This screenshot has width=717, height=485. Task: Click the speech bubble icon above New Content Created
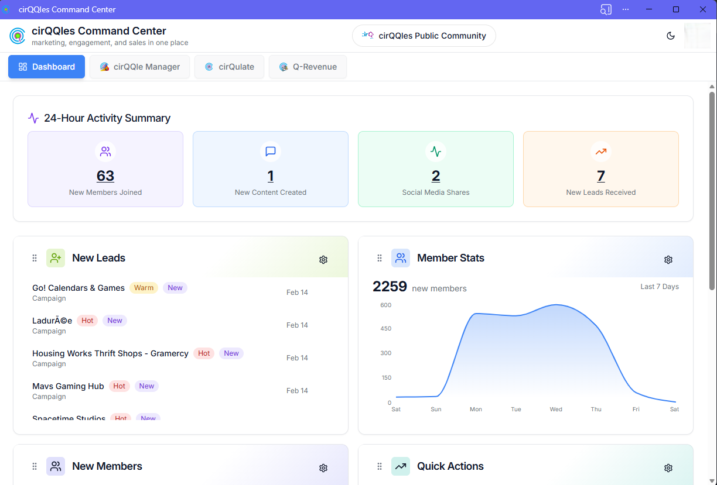point(270,151)
